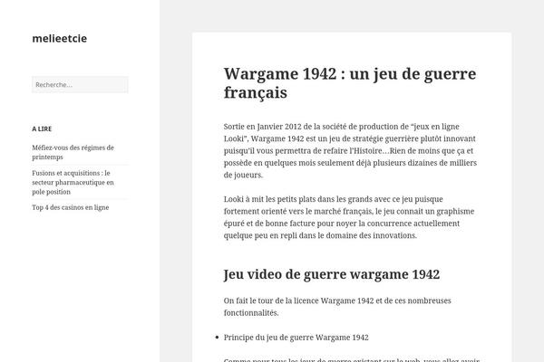This screenshot has width=544, height=362.
Task: Click the 'Jeu video de guerre wargame 1942' heading
Action: [x=332, y=274]
